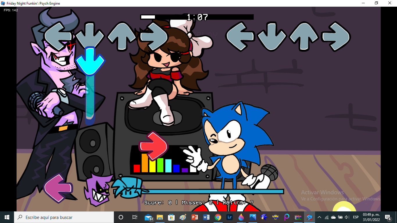This screenshot has height=223, width=397.
Task: Mute volume via the tray speaker icon
Action: pos(347,217)
